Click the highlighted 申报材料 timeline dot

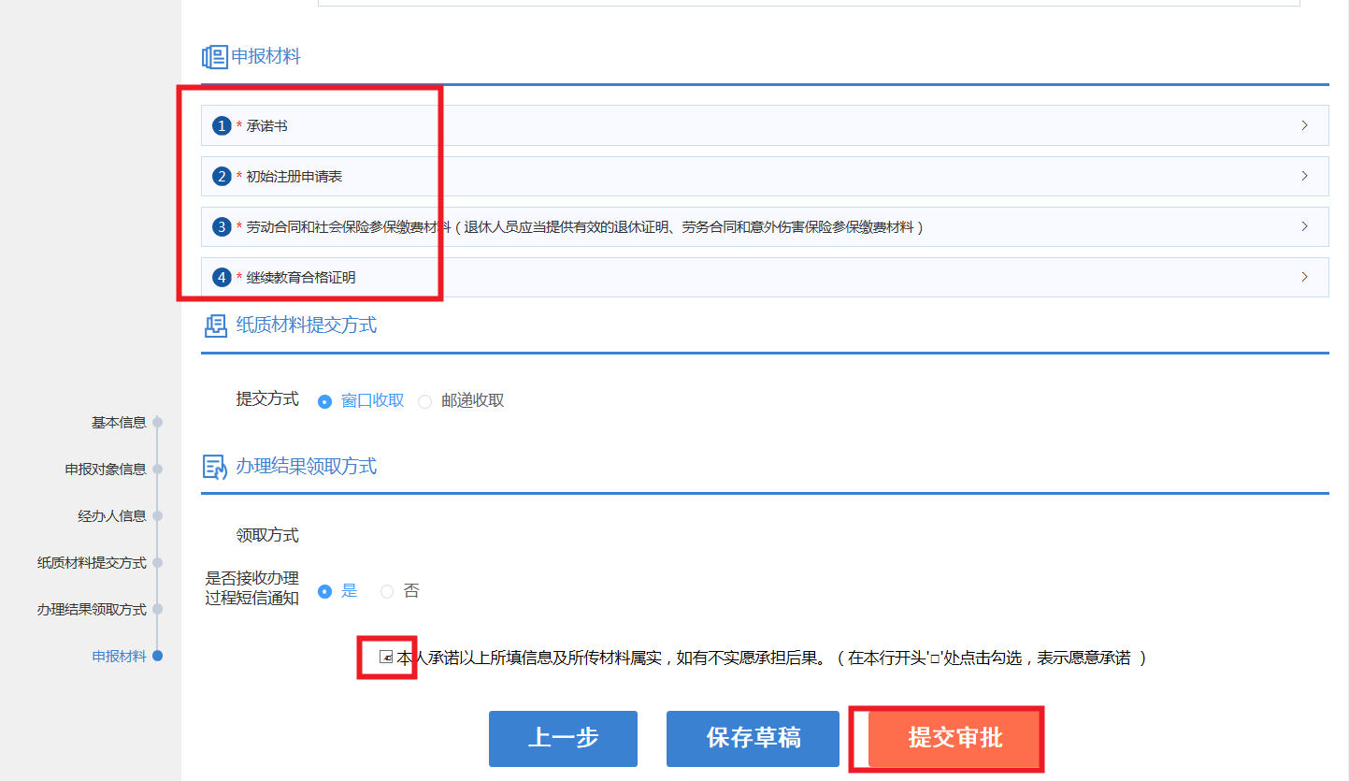pyautogui.click(x=157, y=657)
